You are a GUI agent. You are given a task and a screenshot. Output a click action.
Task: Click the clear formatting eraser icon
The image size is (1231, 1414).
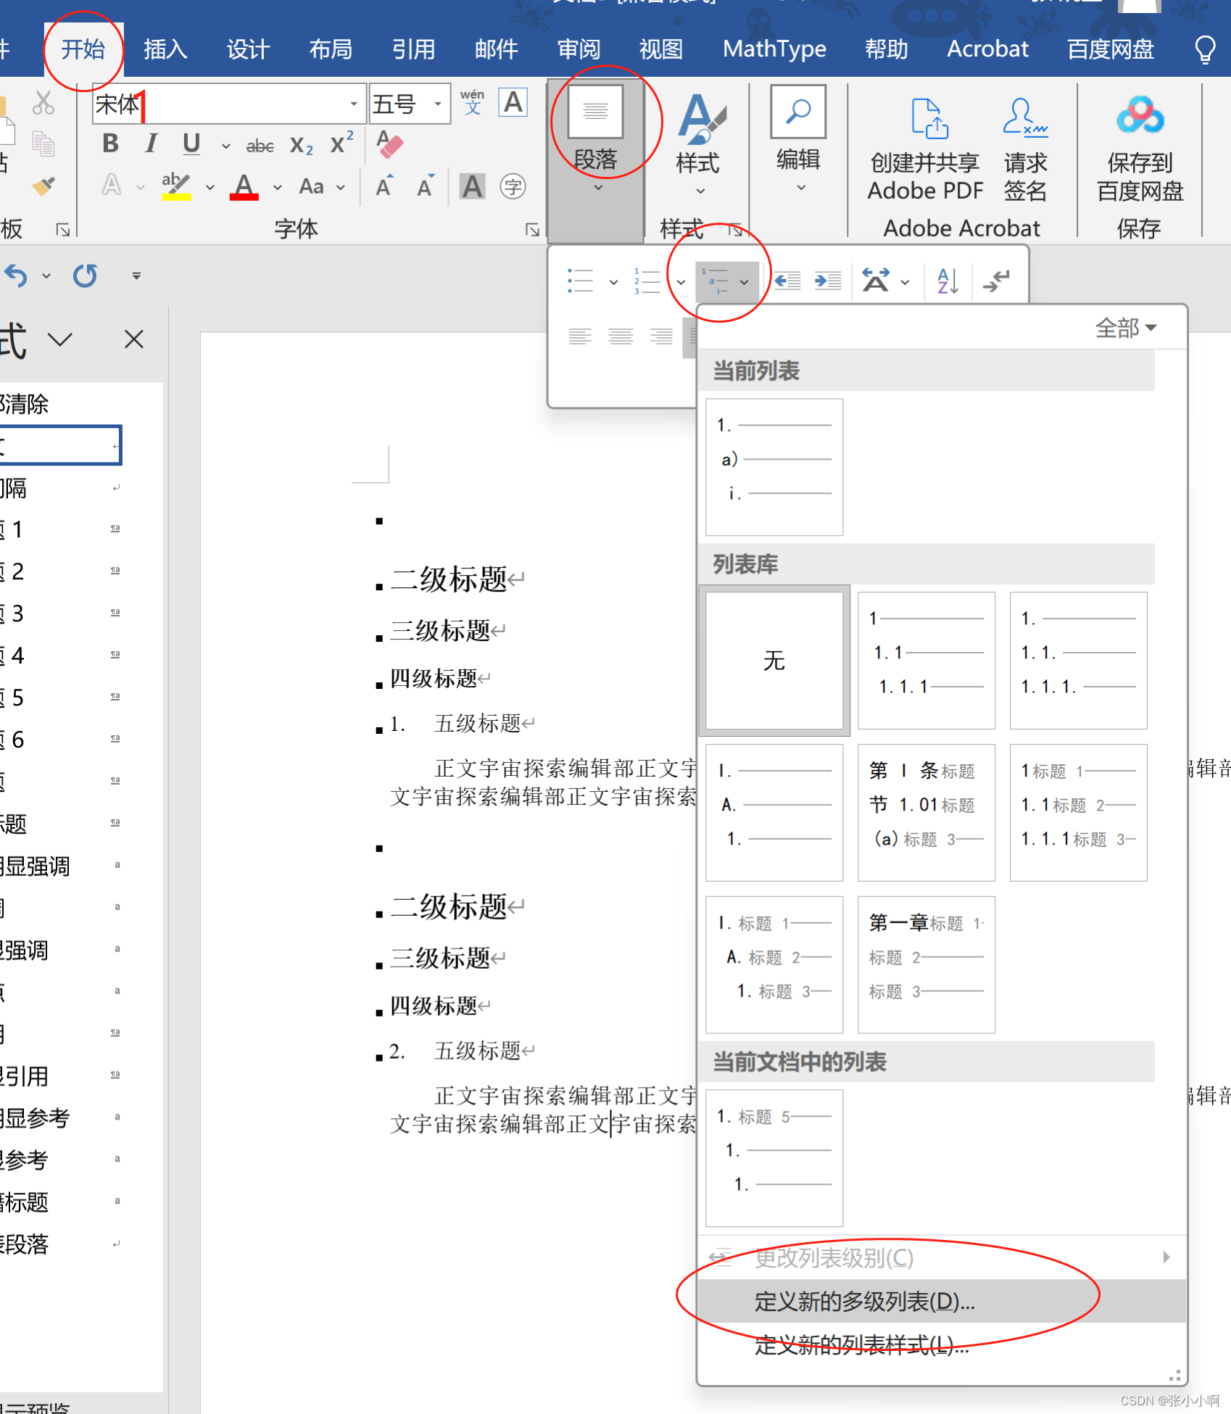(x=390, y=144)
